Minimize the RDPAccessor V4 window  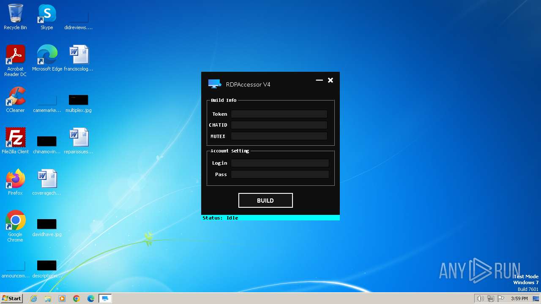[x=319, y=80]
